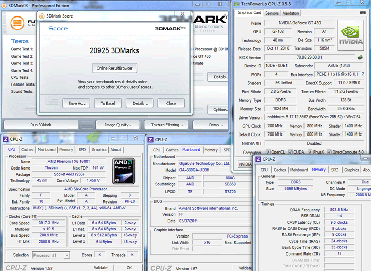Click the Save As... button

pos(76,104)
